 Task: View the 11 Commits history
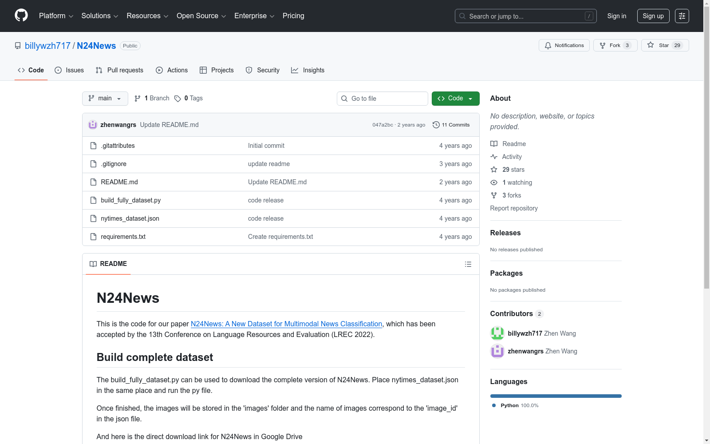(x=451, y=125)
